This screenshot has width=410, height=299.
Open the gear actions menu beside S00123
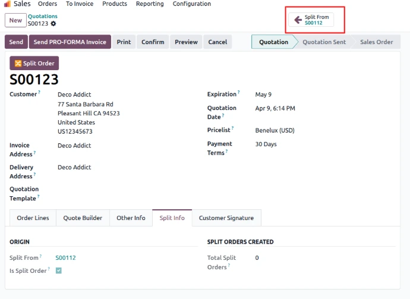coord(53,24)
